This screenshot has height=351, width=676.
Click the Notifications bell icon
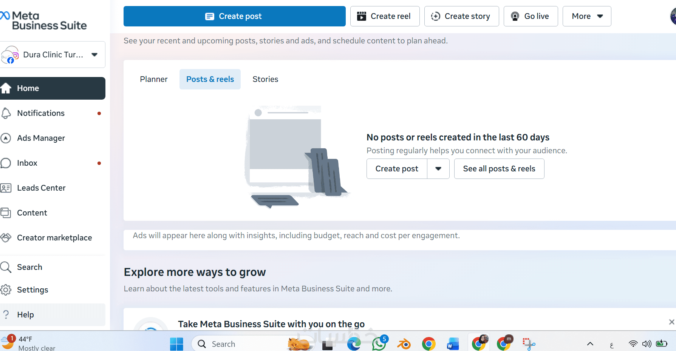[x=6, y=113]
